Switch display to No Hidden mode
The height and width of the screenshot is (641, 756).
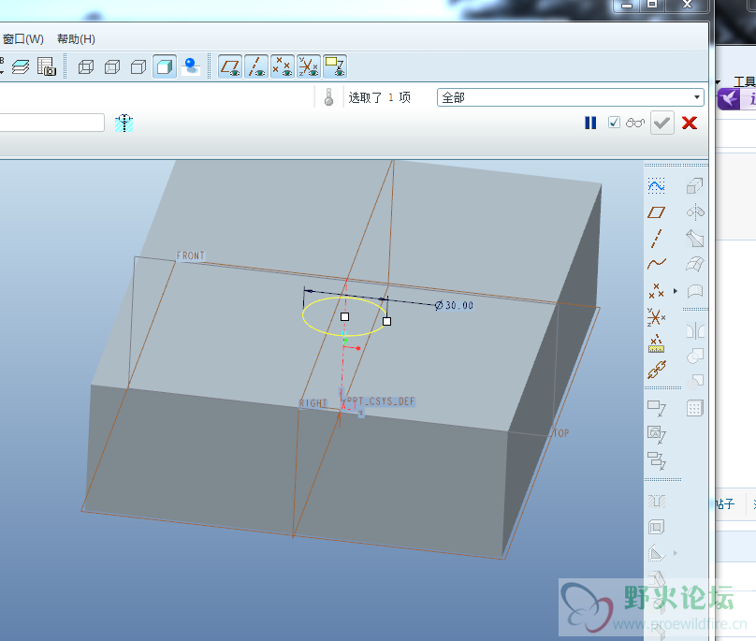click(x=138, y=66)
